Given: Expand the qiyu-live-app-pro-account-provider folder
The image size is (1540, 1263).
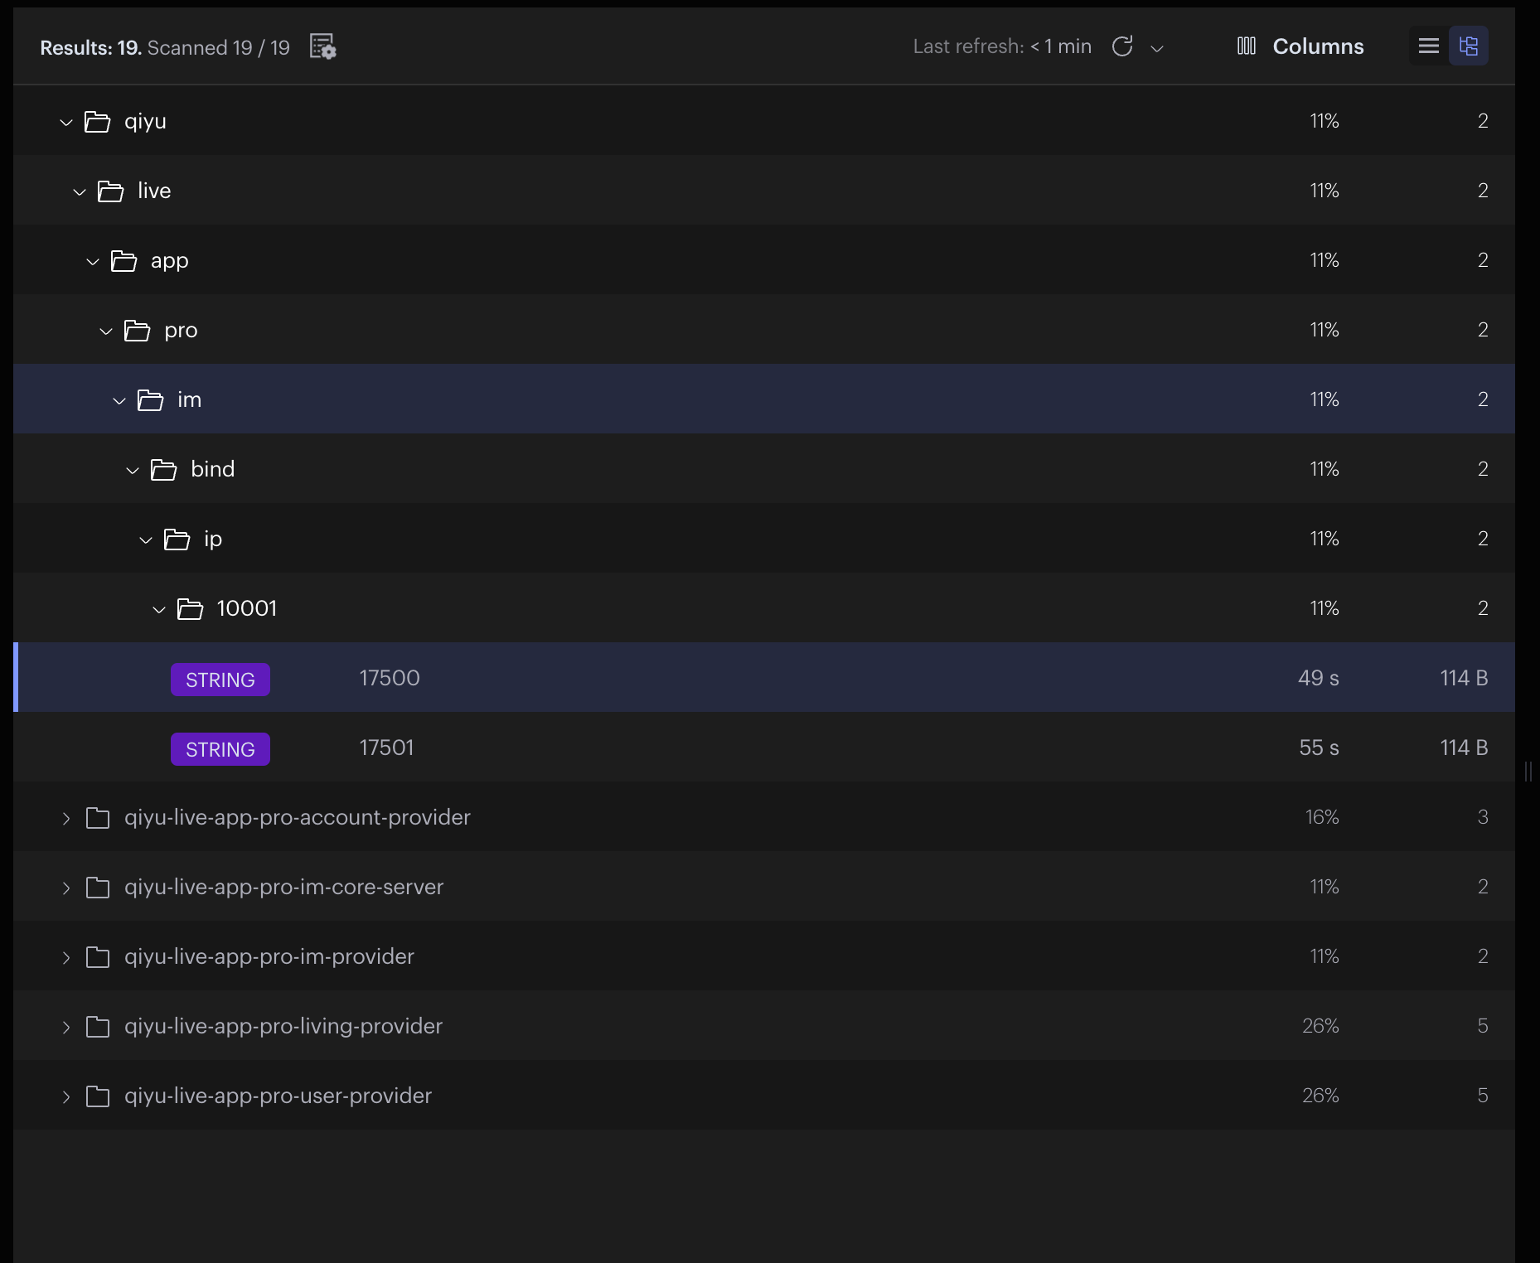Looking at the screenshot, I should [x=66, y=818].
